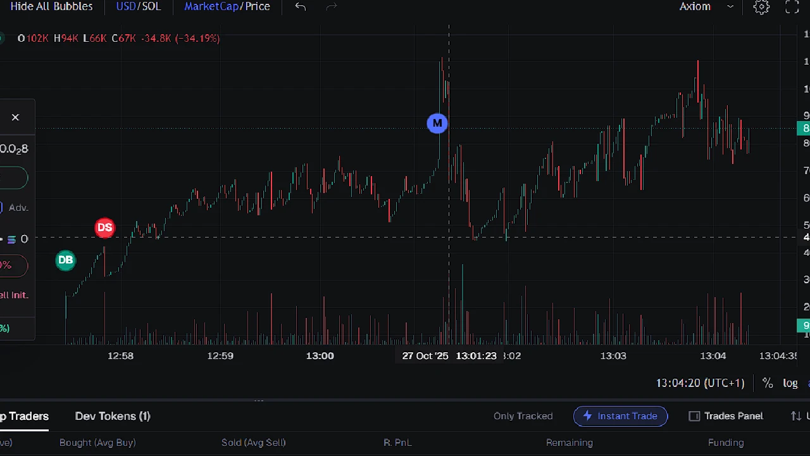Switch chart between MarketCap and Price
Viewport: 810px width, 456px height.
227,6
